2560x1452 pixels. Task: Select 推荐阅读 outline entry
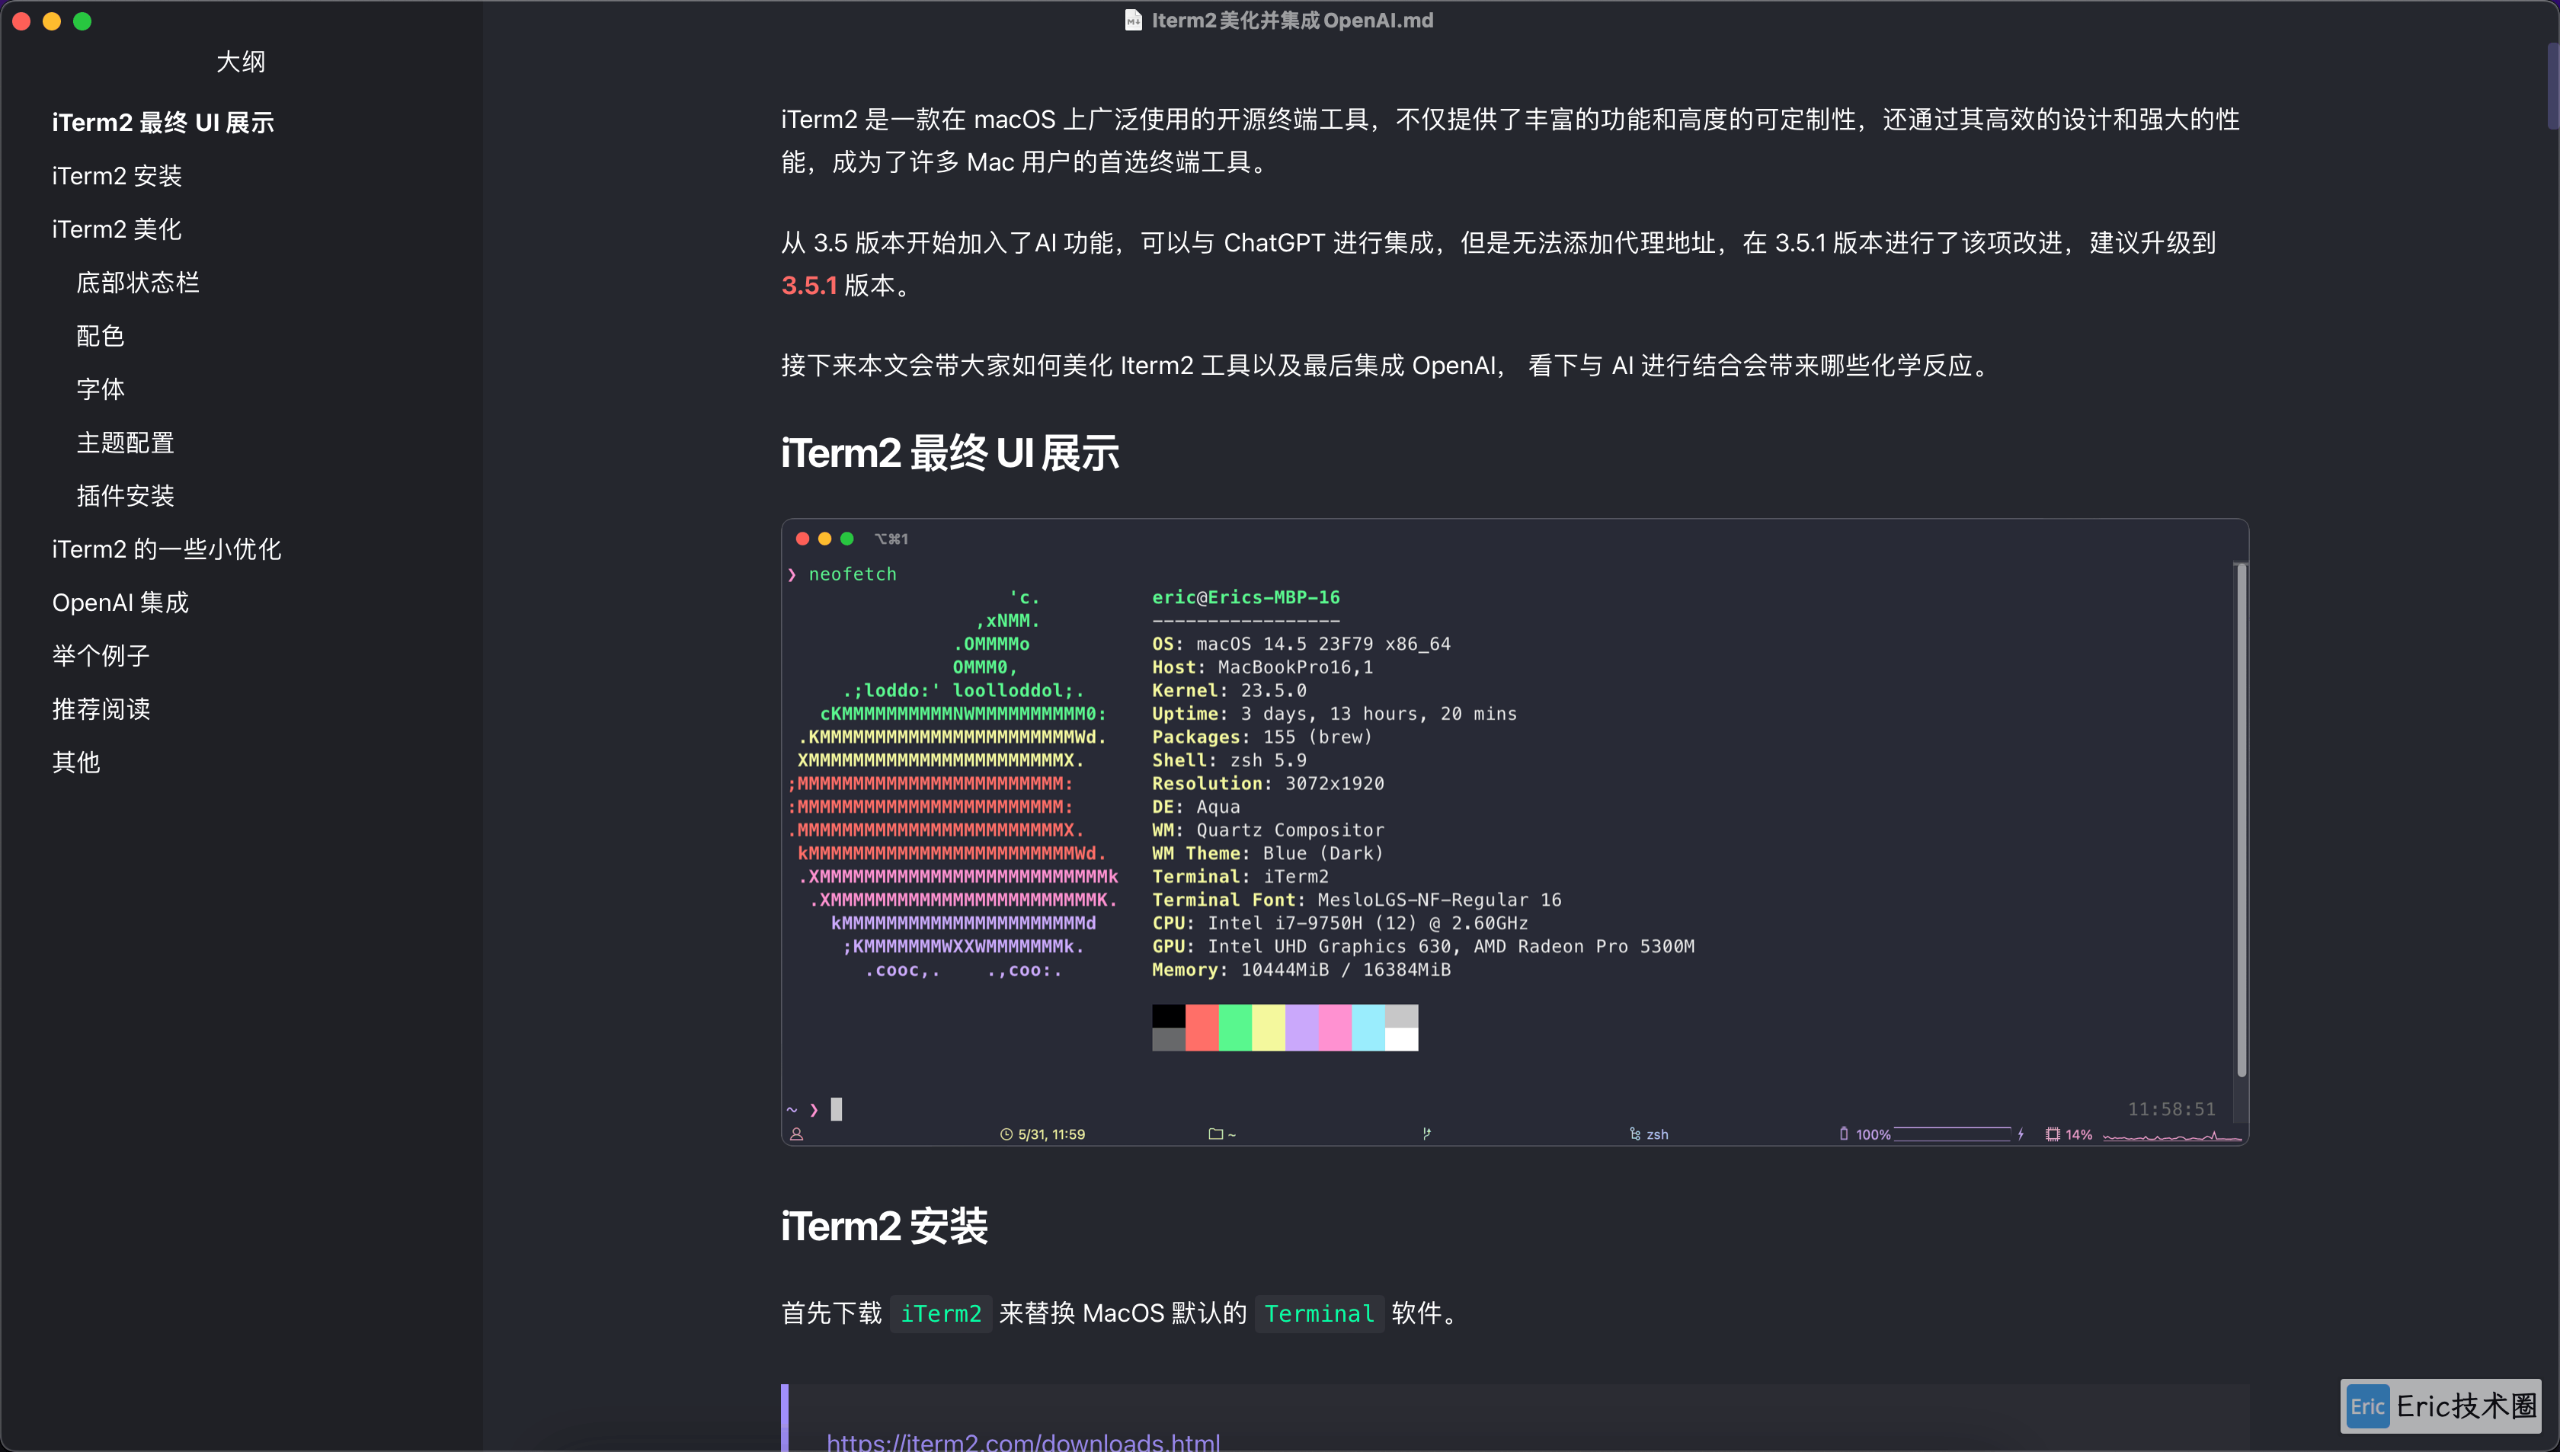pos(101,709)
